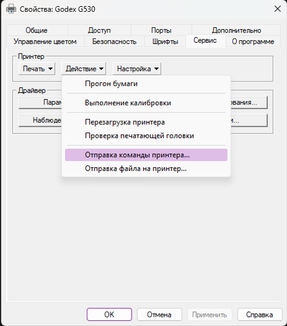Image resolution: width=287 pixels, height=326 pixels.
Task: Select Выполнение калибровки from menu
Action: [x=146, y=103]
